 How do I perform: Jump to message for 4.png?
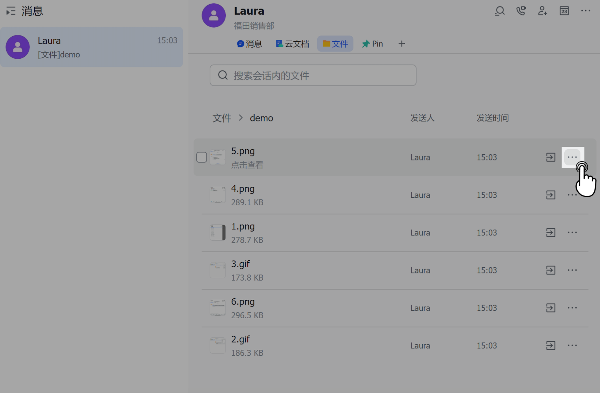click(x=551, y=195)
